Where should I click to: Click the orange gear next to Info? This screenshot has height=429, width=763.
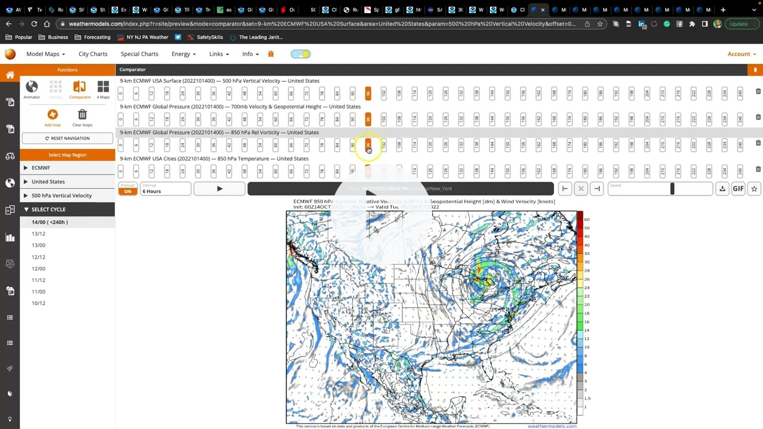click(x=271, y=54)
